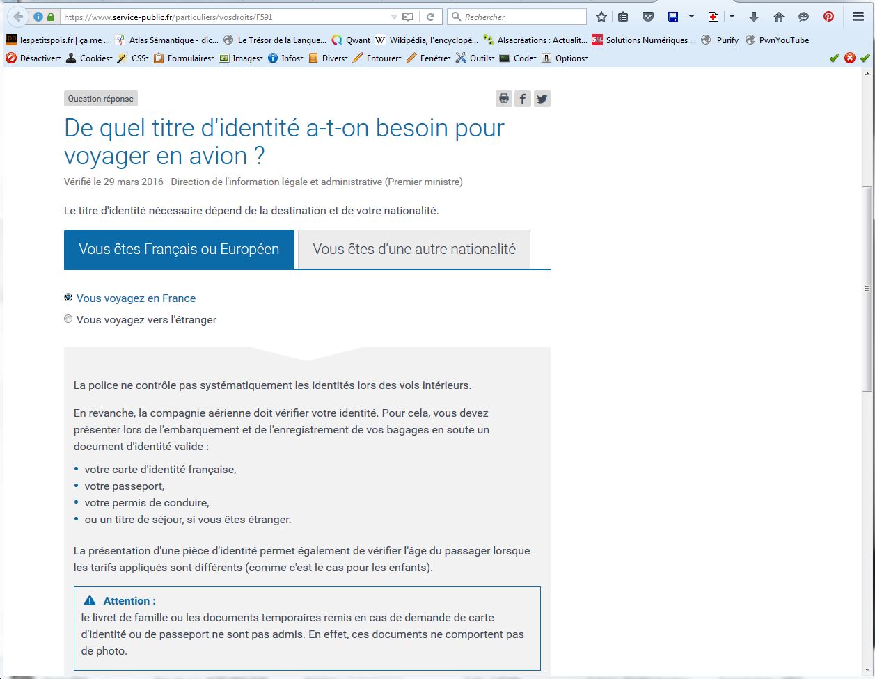Share the article on Twitter

[542, 99]
